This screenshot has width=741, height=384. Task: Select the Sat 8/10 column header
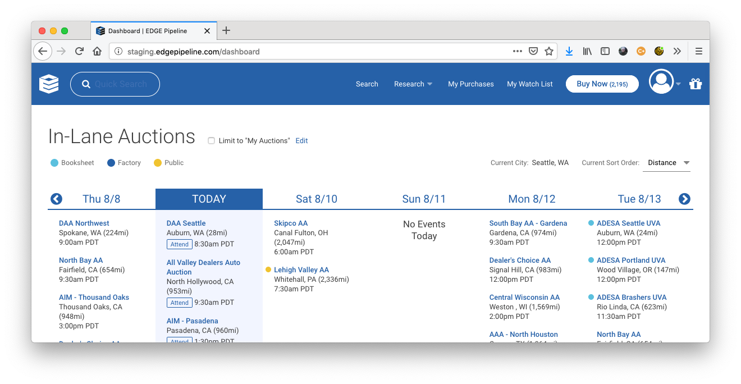point(317,199)
